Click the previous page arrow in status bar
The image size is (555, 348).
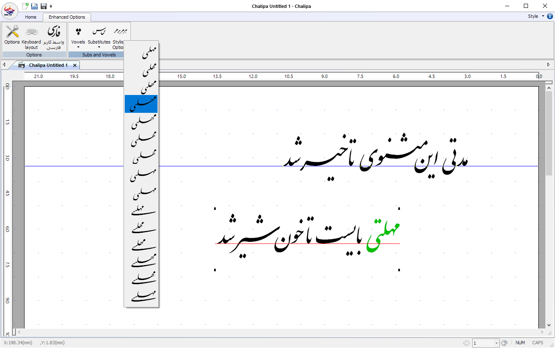(x=466, y=342)
